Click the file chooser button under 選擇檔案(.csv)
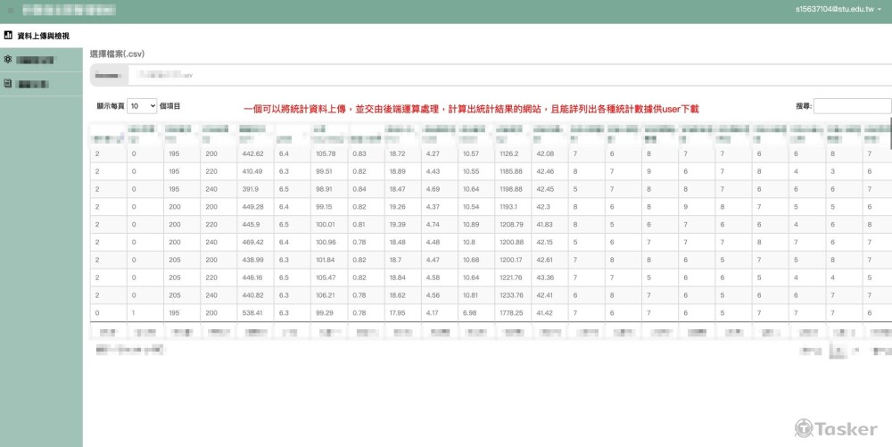 coord(109,75)
